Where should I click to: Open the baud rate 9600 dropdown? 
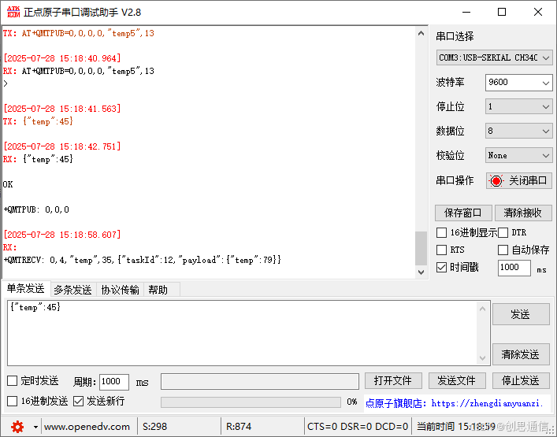(518, 83)
